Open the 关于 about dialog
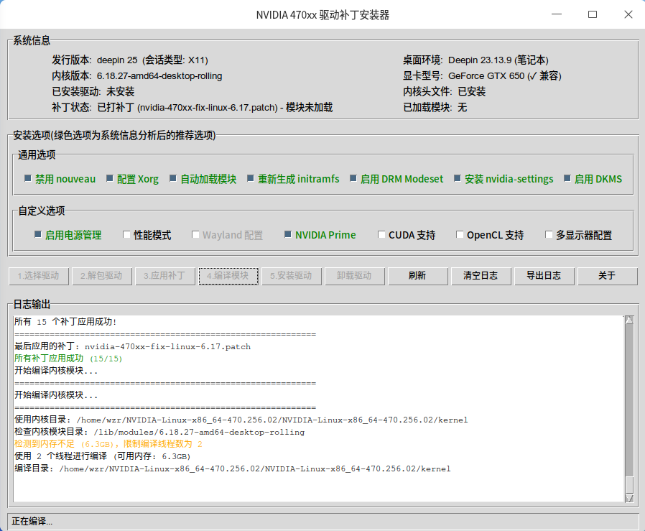This screenshot has height=531, width=645. pyautogui.click(x=608, y=276)
